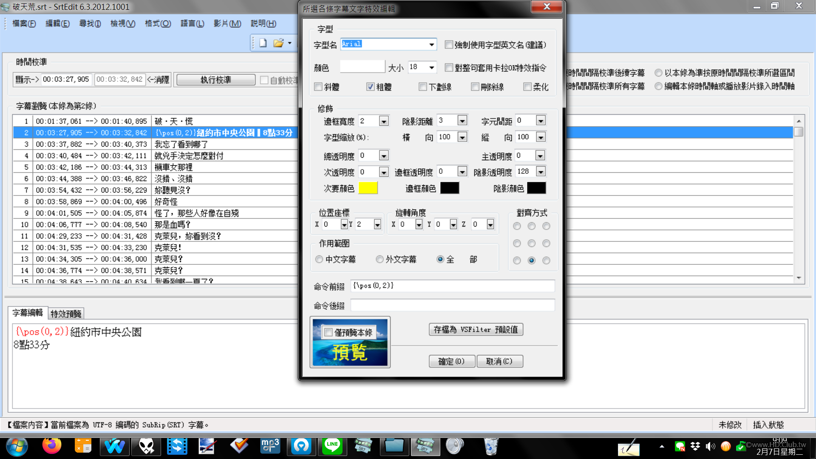This screenshot has height=459, width=816.
Task: Select the 中文字幕 radio option
Action: [x=319, y=259]
